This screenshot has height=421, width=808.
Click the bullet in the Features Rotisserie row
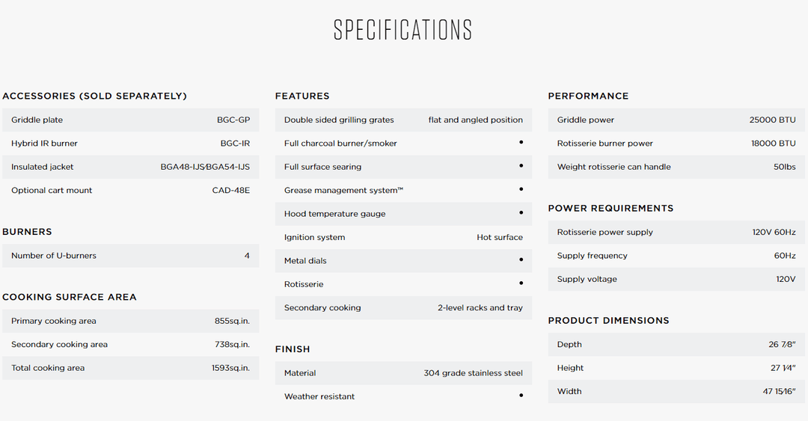(521, 283)
